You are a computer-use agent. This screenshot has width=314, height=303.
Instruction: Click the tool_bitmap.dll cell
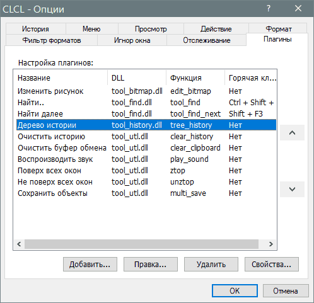pyautogui.click(x=137, y=91)
